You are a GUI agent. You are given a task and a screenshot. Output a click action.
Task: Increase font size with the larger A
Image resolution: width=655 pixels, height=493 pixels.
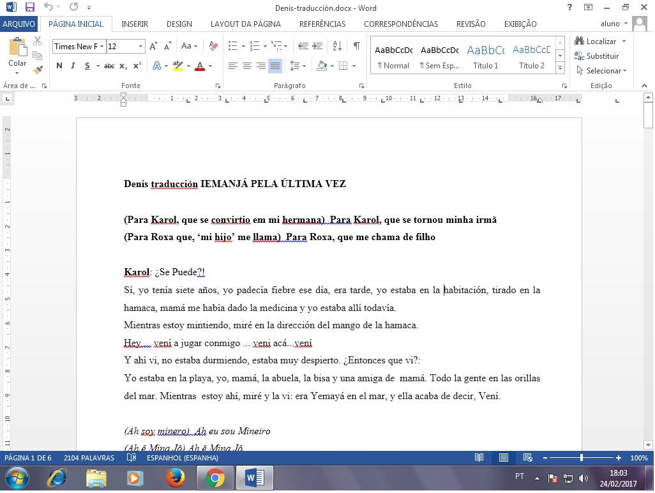(153, 46)
